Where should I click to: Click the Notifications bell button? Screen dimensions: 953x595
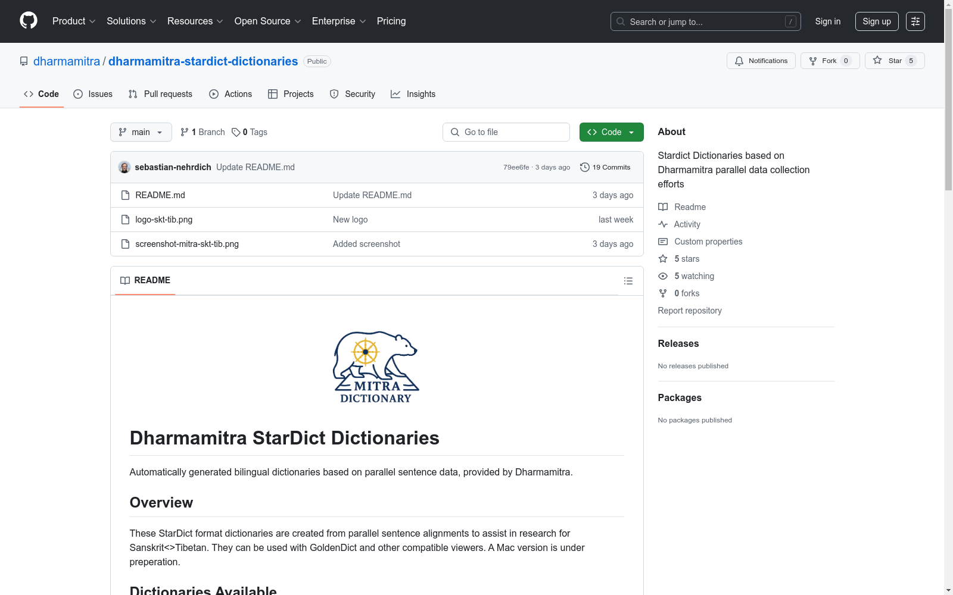[761, 61]
